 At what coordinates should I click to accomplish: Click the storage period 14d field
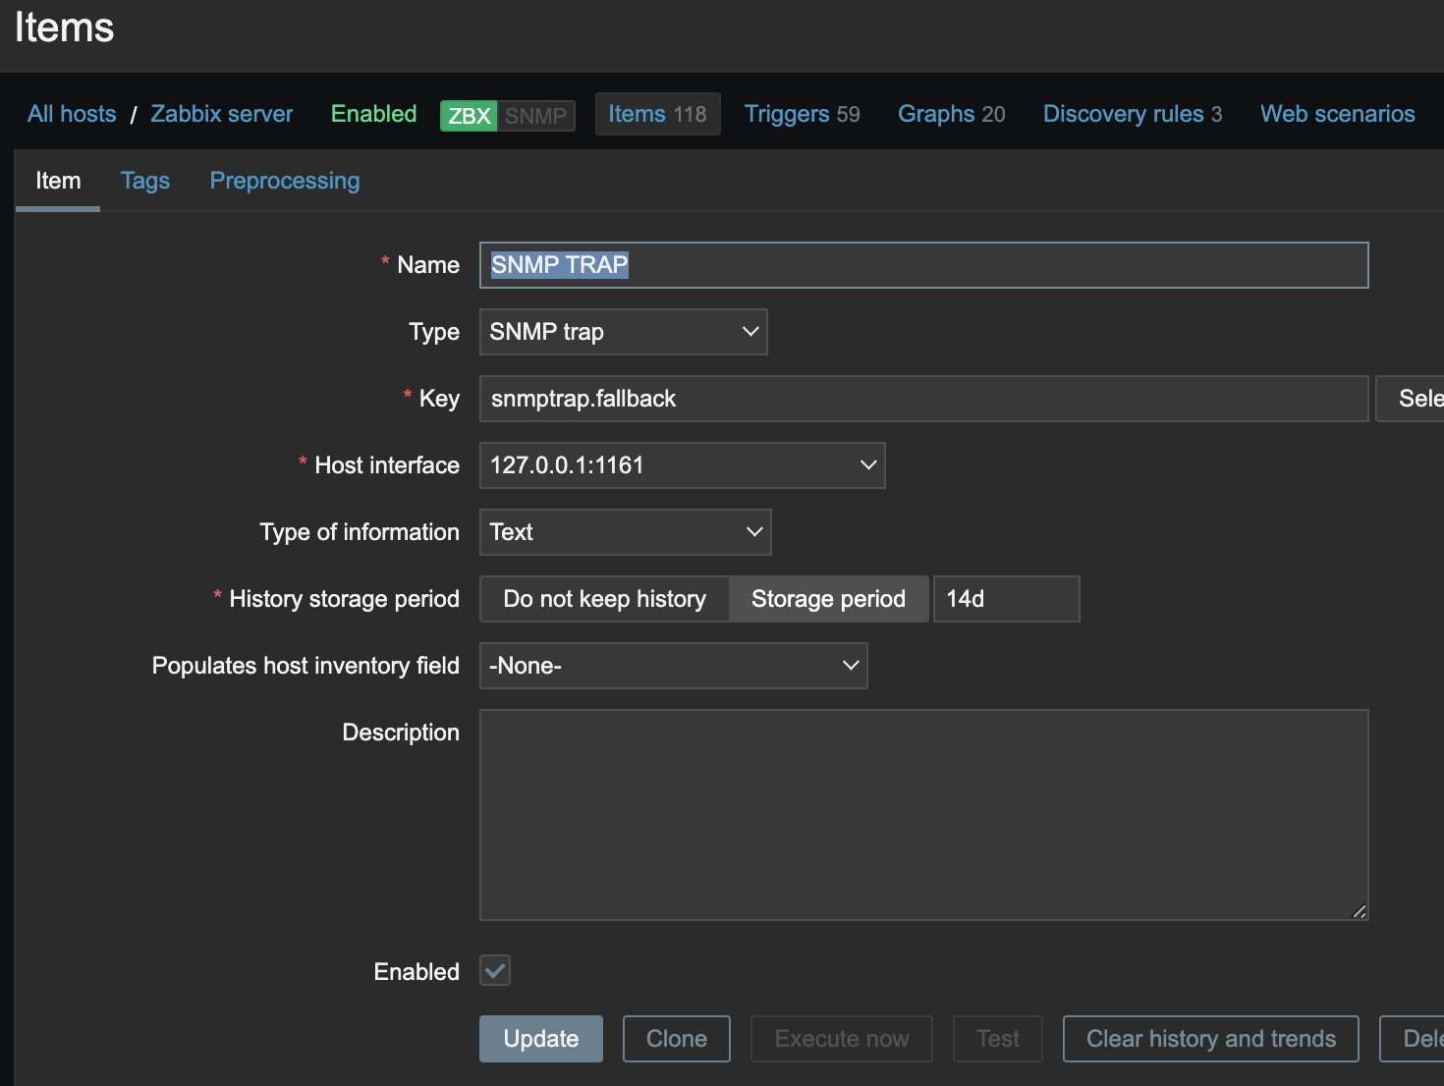pos(1006,599)
